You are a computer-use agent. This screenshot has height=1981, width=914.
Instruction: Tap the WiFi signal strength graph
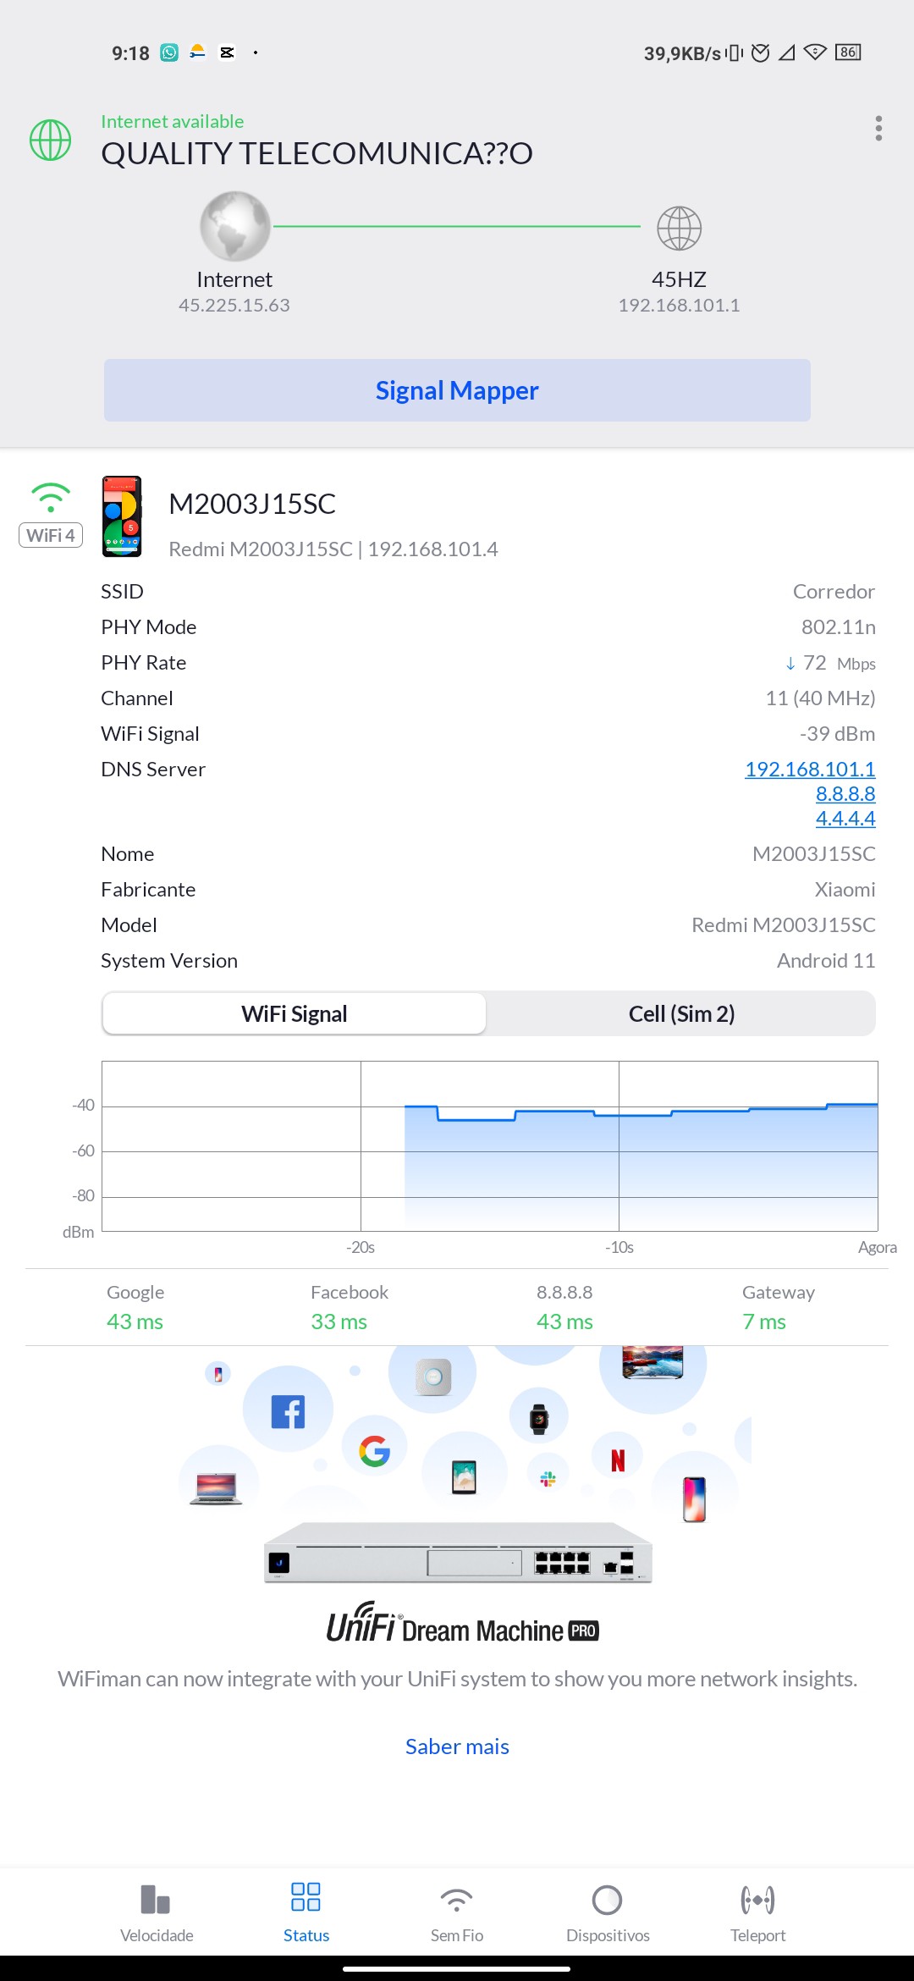(489, 1145)
